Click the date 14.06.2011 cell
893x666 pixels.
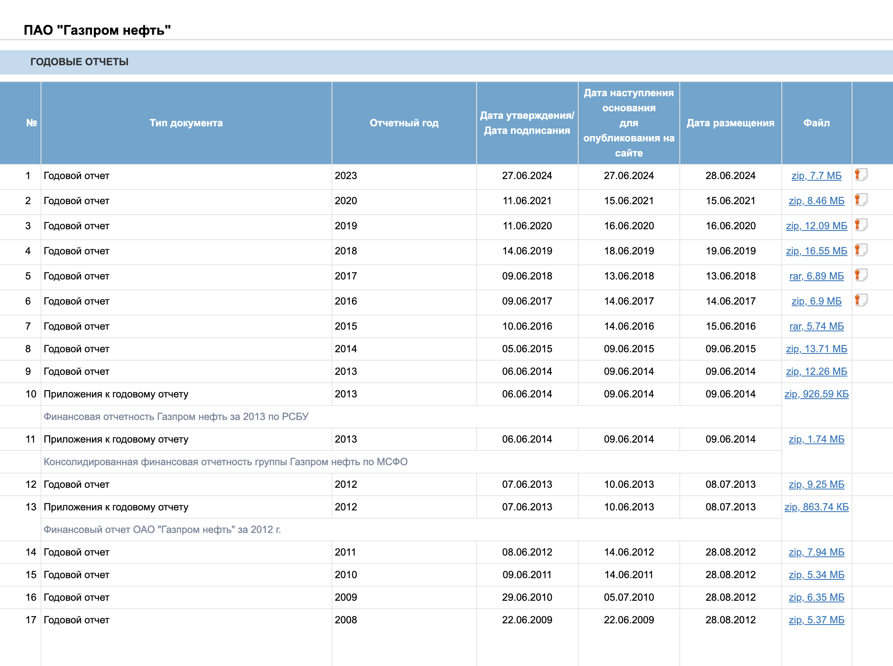coord(629,575)
